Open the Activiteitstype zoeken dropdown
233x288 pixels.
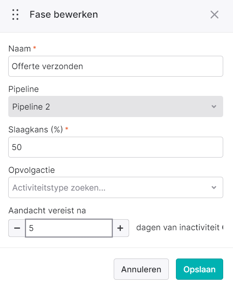[116, 187]
